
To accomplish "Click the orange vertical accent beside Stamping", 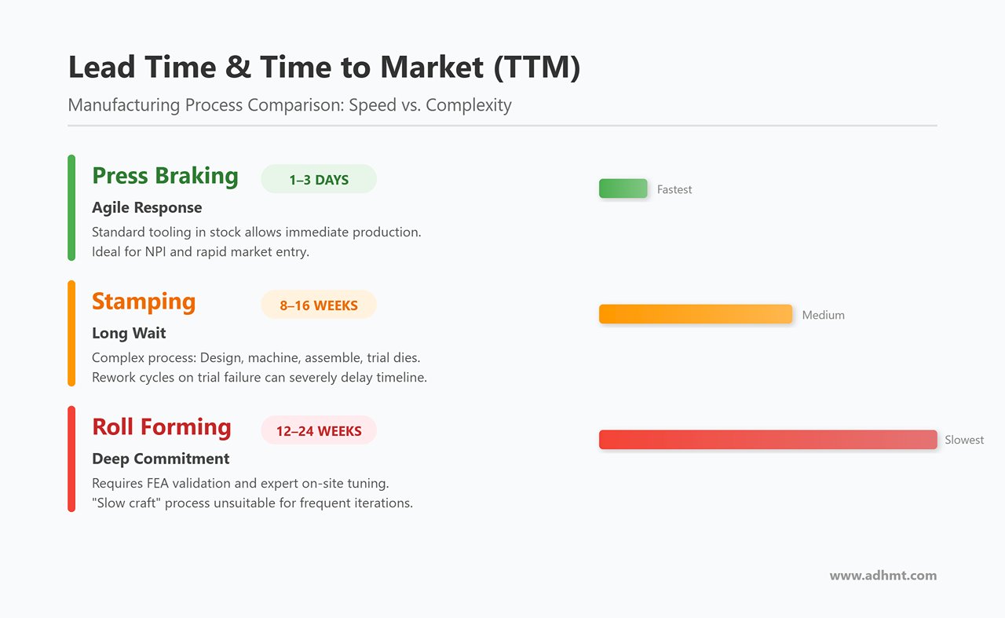I will point(71,333).
